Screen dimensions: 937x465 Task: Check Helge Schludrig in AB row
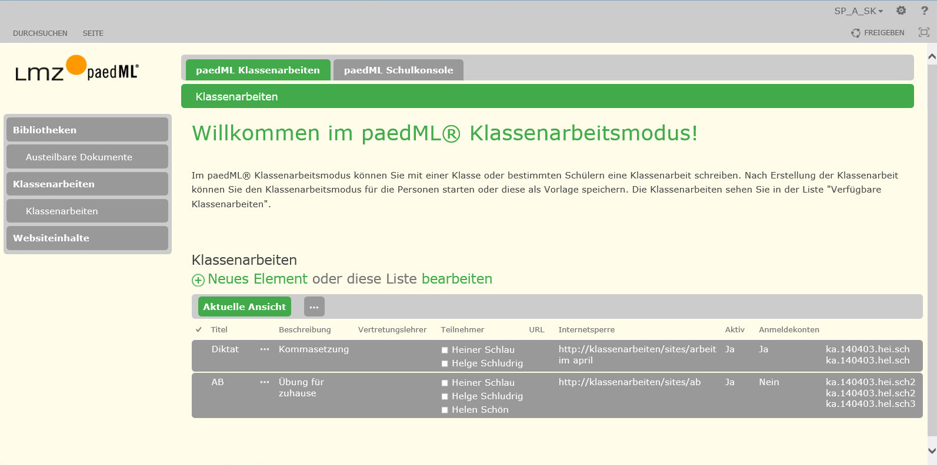[x=445, y=396]
